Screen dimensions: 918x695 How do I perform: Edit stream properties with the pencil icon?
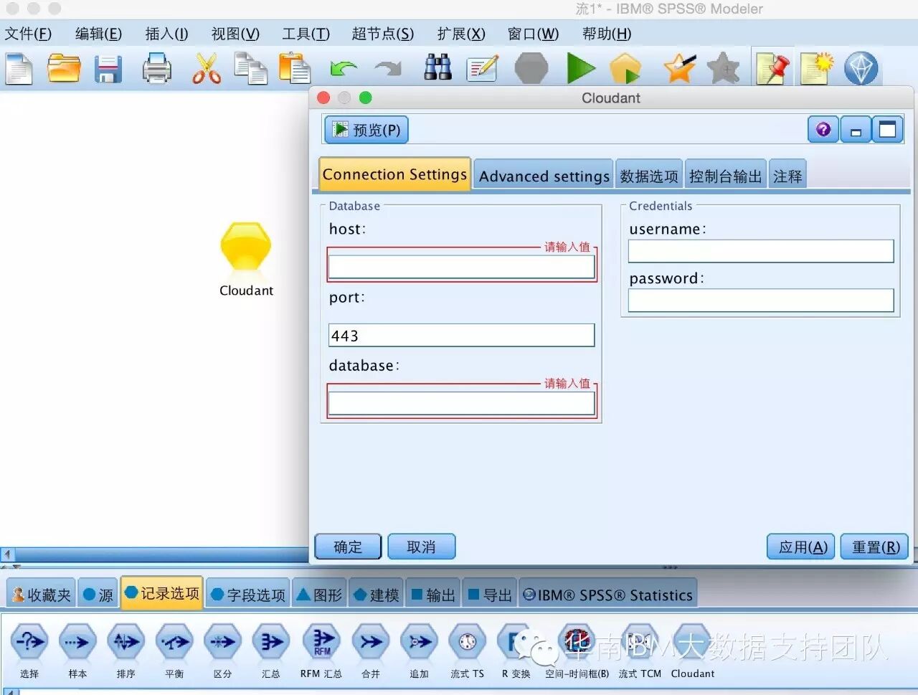coord(483,69)
